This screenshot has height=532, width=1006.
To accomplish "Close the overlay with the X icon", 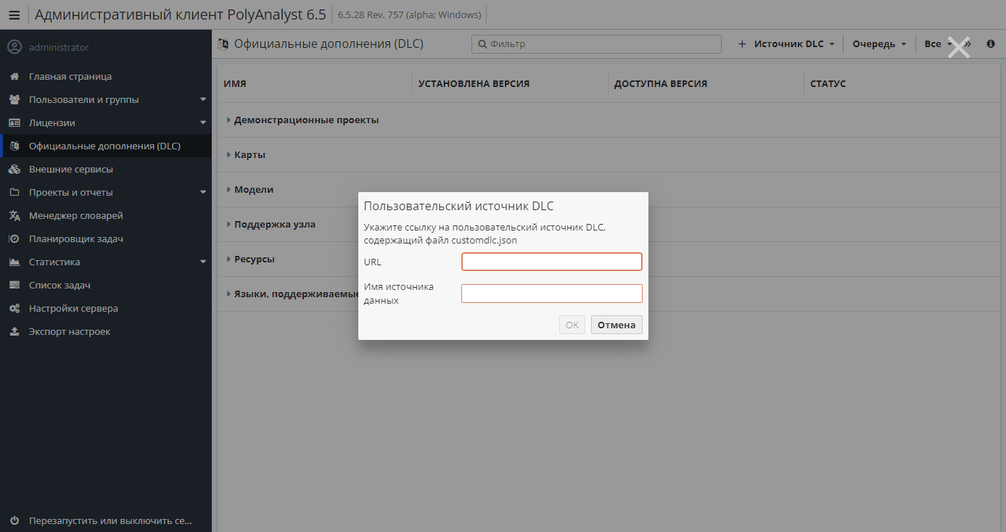I will 959,48.
